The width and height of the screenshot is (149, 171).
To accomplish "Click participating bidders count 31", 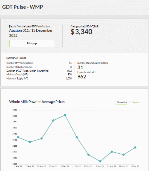I will 80,68.
